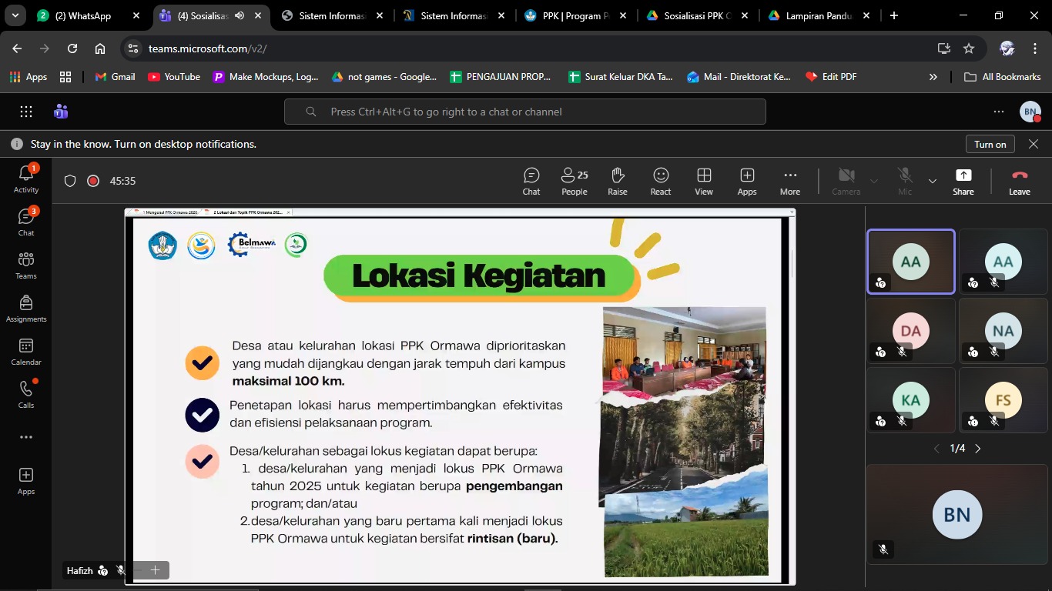Raise your hand in the meeting
The height and width of the screenshot is (591, 1052).
click(617, 182)
